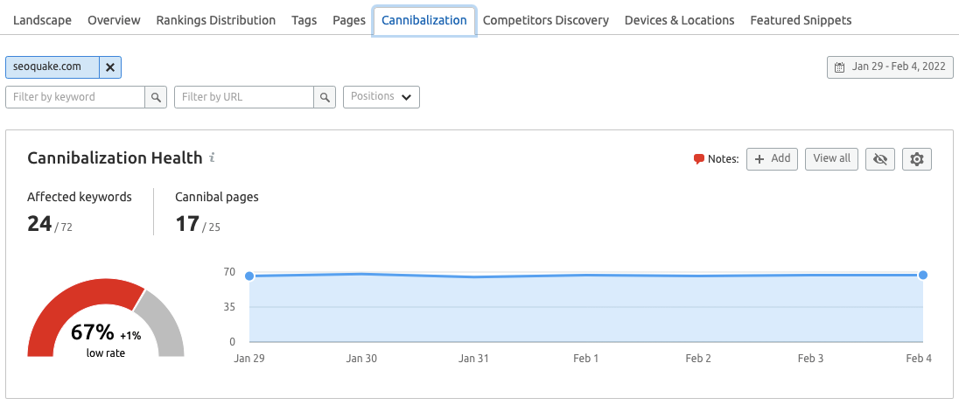Switch to the Landscape tab
The height and width of the screenshot is (405, 959).
click(x=42, y=20)
